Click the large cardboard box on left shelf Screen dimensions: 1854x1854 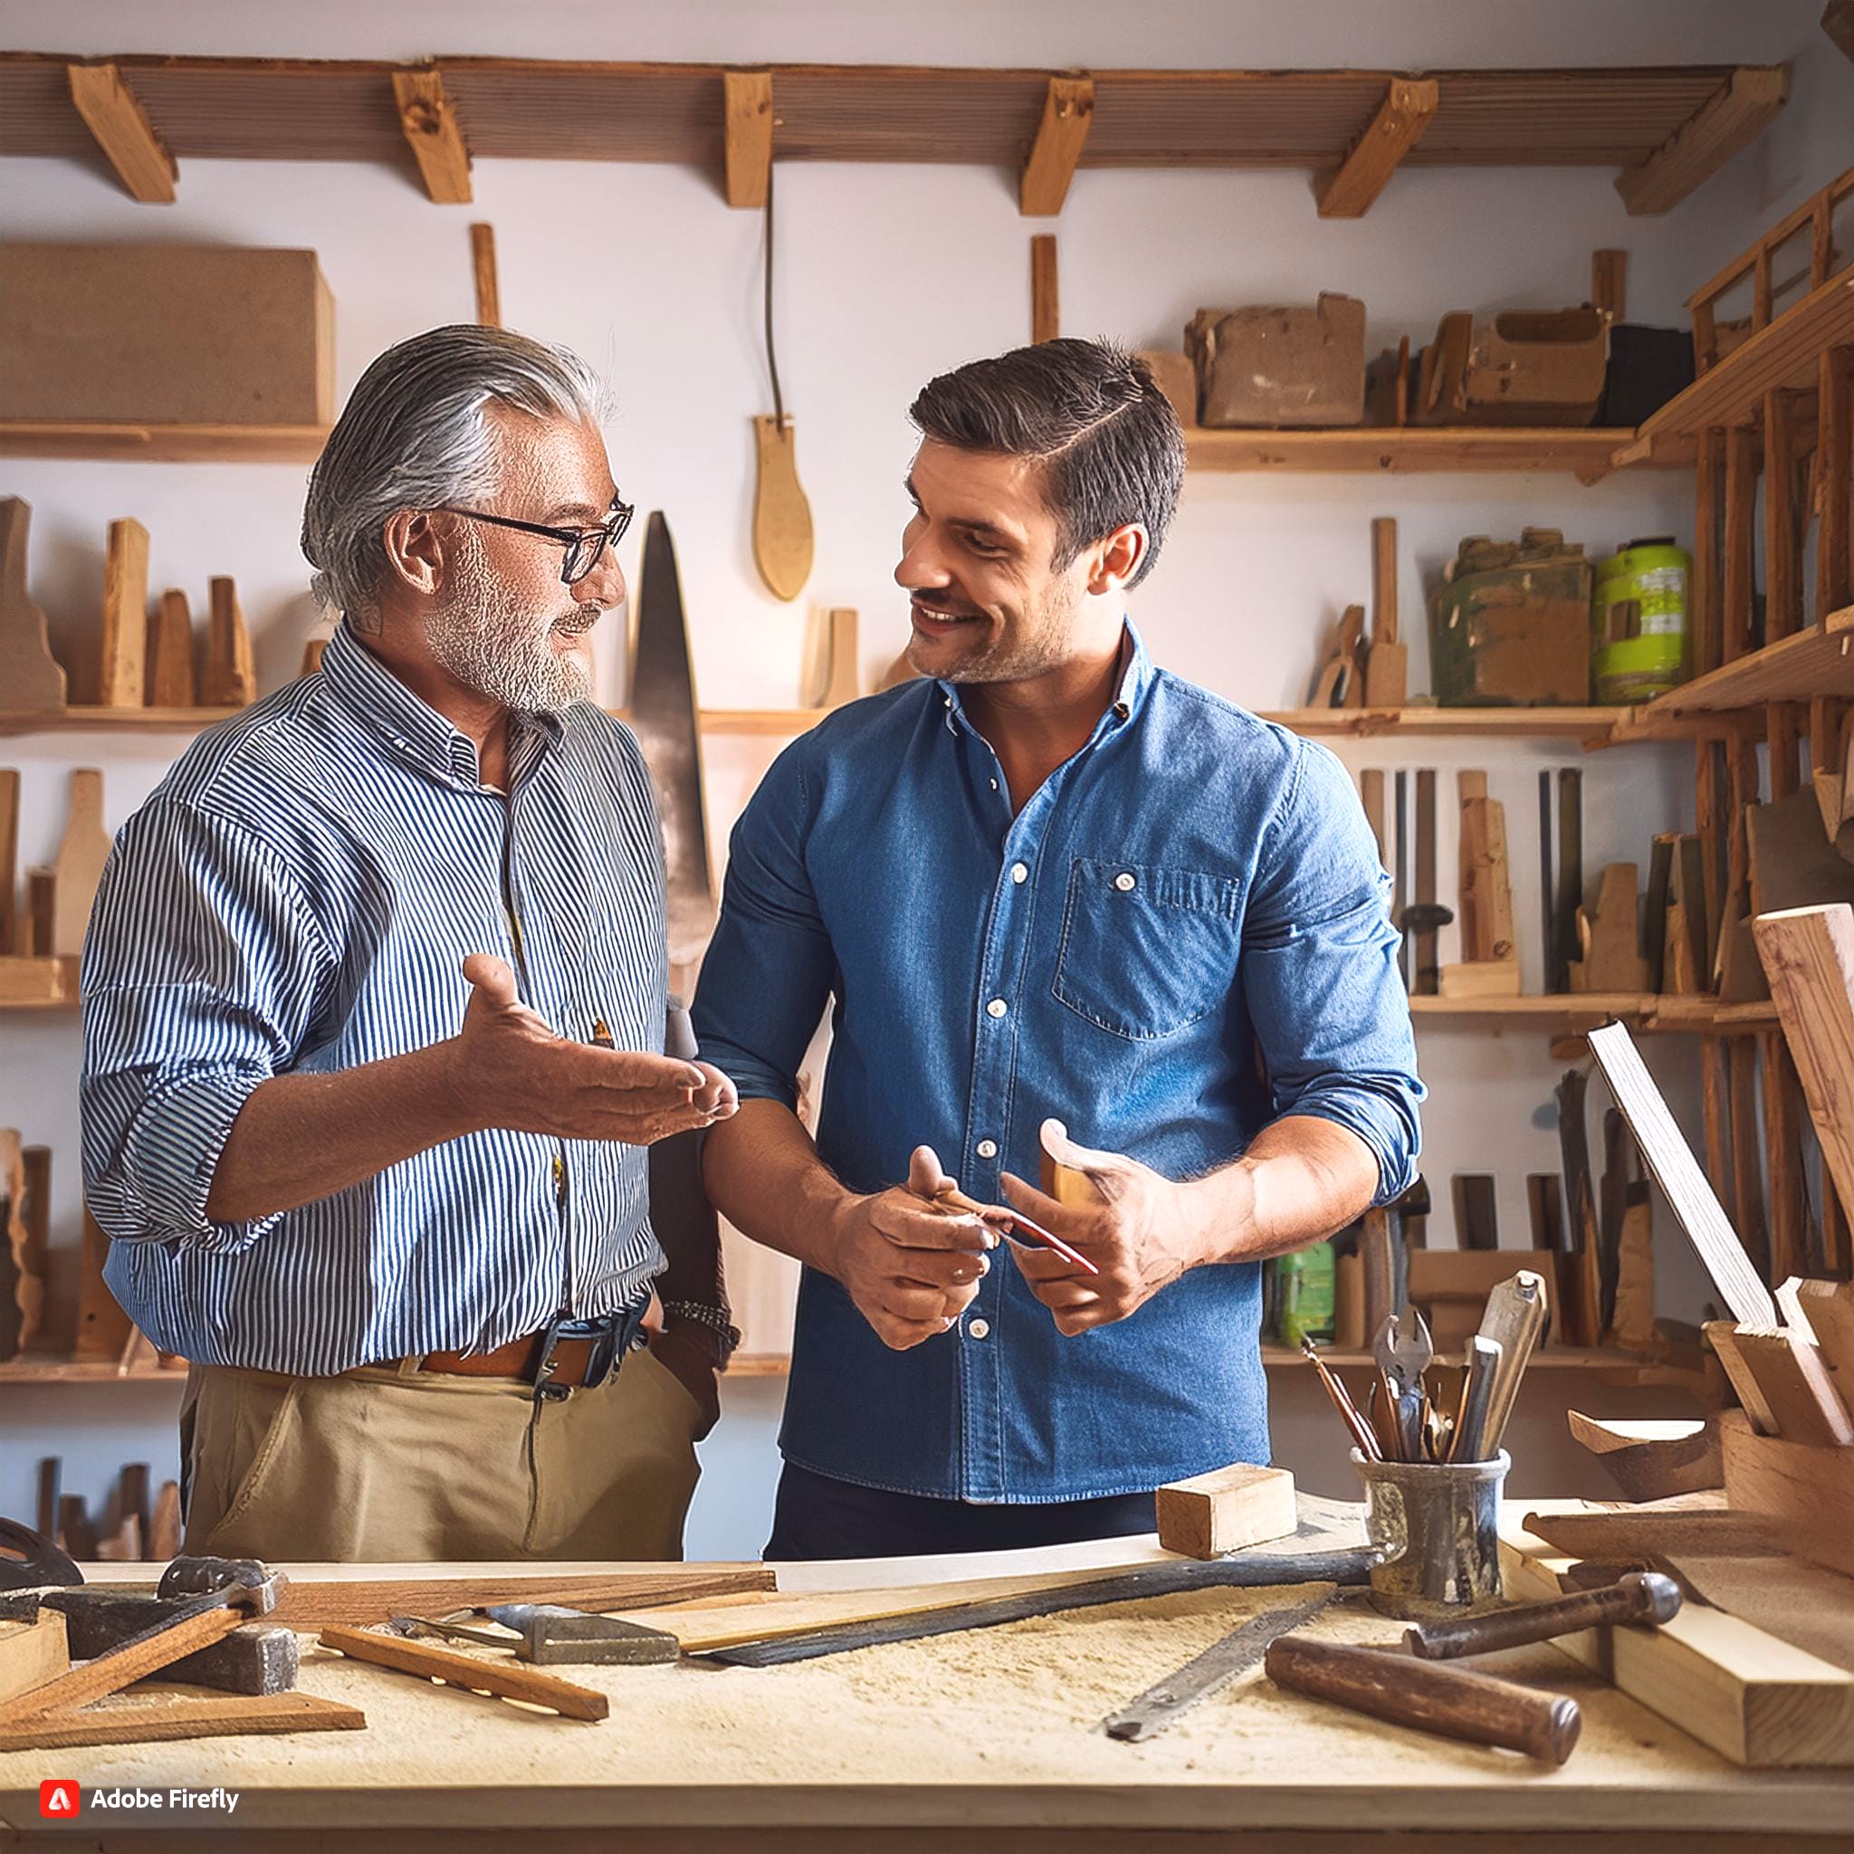165,334
